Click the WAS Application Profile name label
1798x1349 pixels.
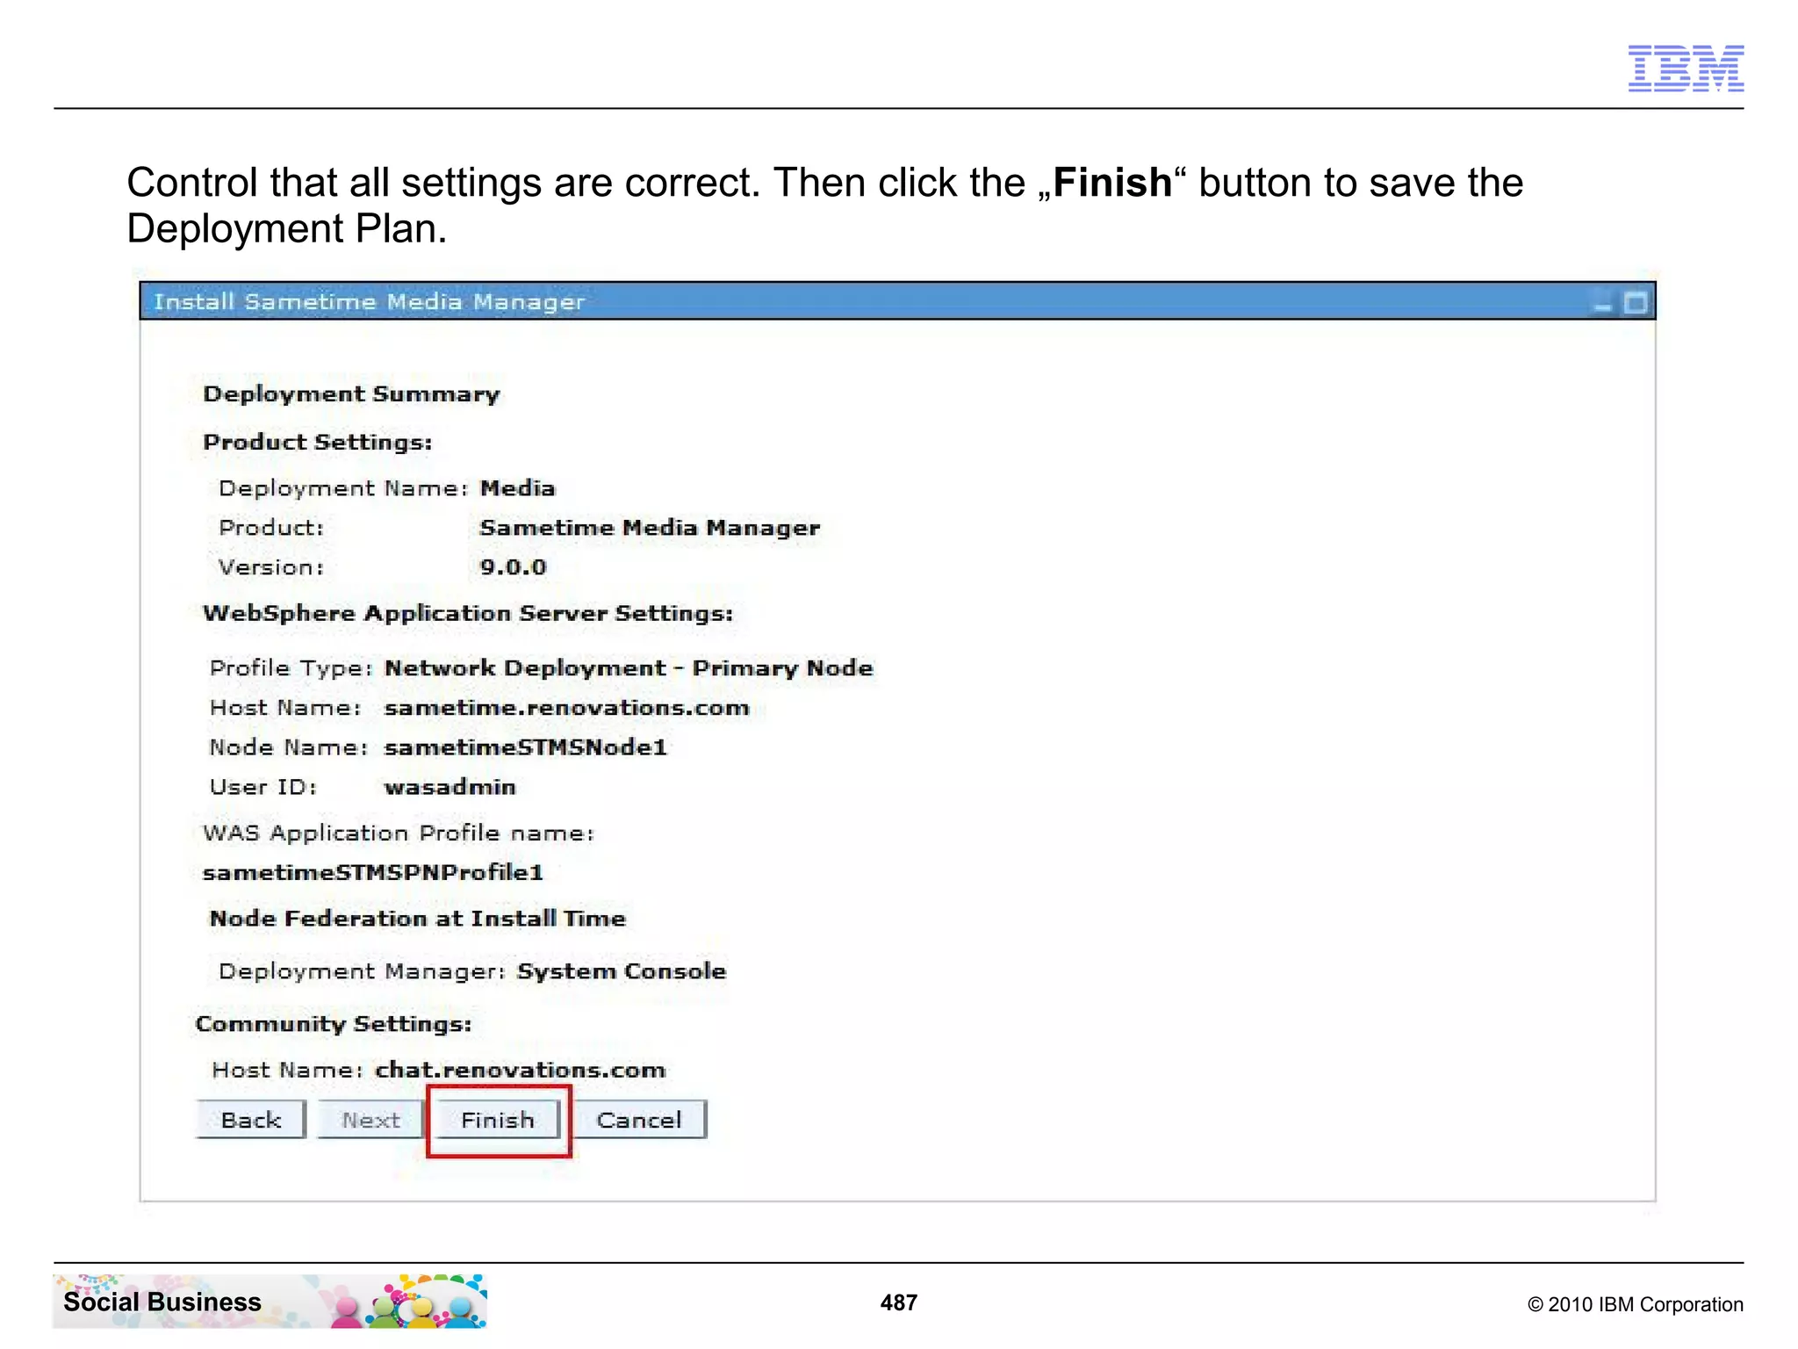399,833
